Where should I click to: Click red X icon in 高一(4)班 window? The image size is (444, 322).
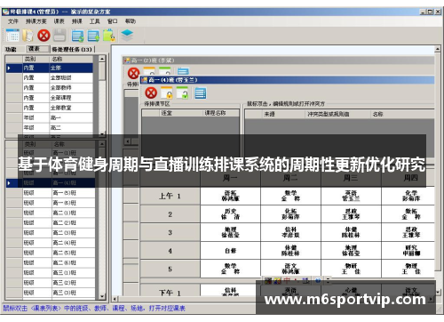tap(151, 93)
